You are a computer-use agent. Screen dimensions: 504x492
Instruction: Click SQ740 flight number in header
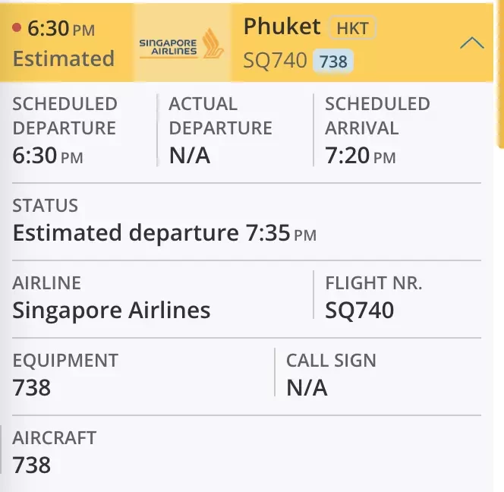(275, 60)
